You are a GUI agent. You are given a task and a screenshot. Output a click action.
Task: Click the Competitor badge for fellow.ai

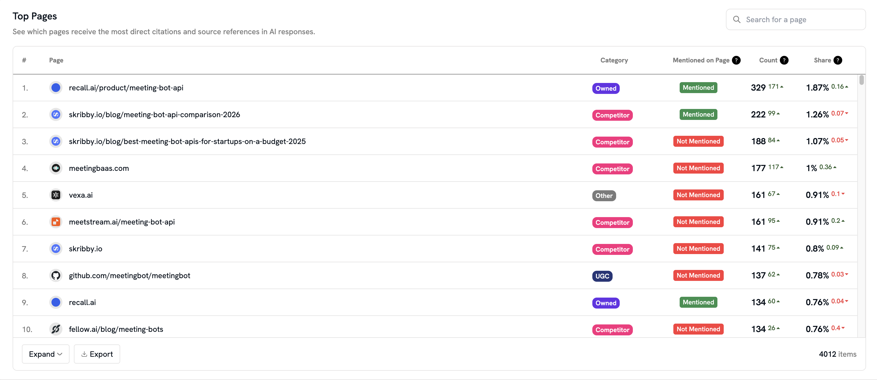click(612, 330)
